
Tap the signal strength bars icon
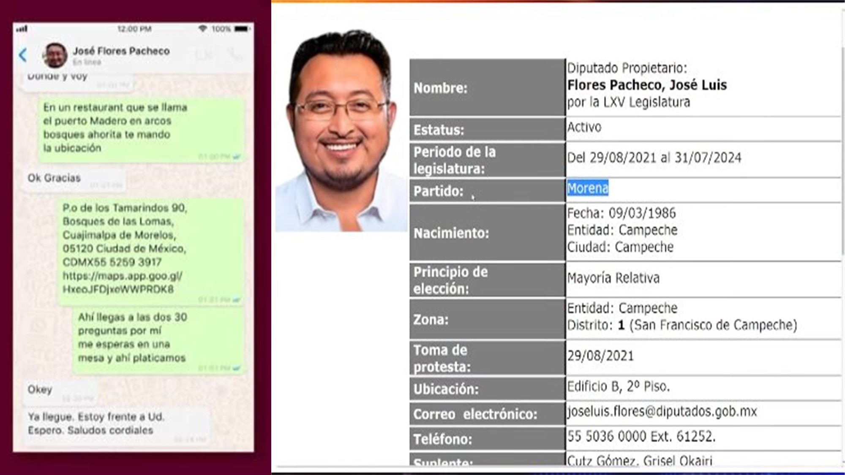pos(22,29)
